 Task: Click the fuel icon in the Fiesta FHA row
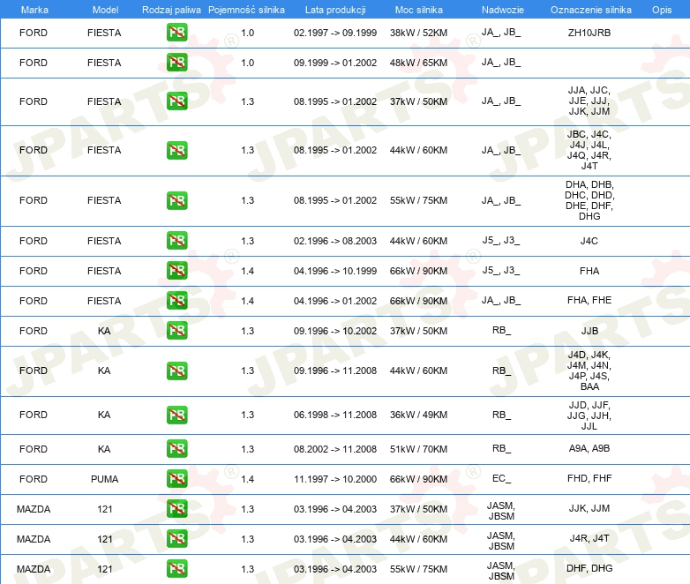tap(176, 271)
